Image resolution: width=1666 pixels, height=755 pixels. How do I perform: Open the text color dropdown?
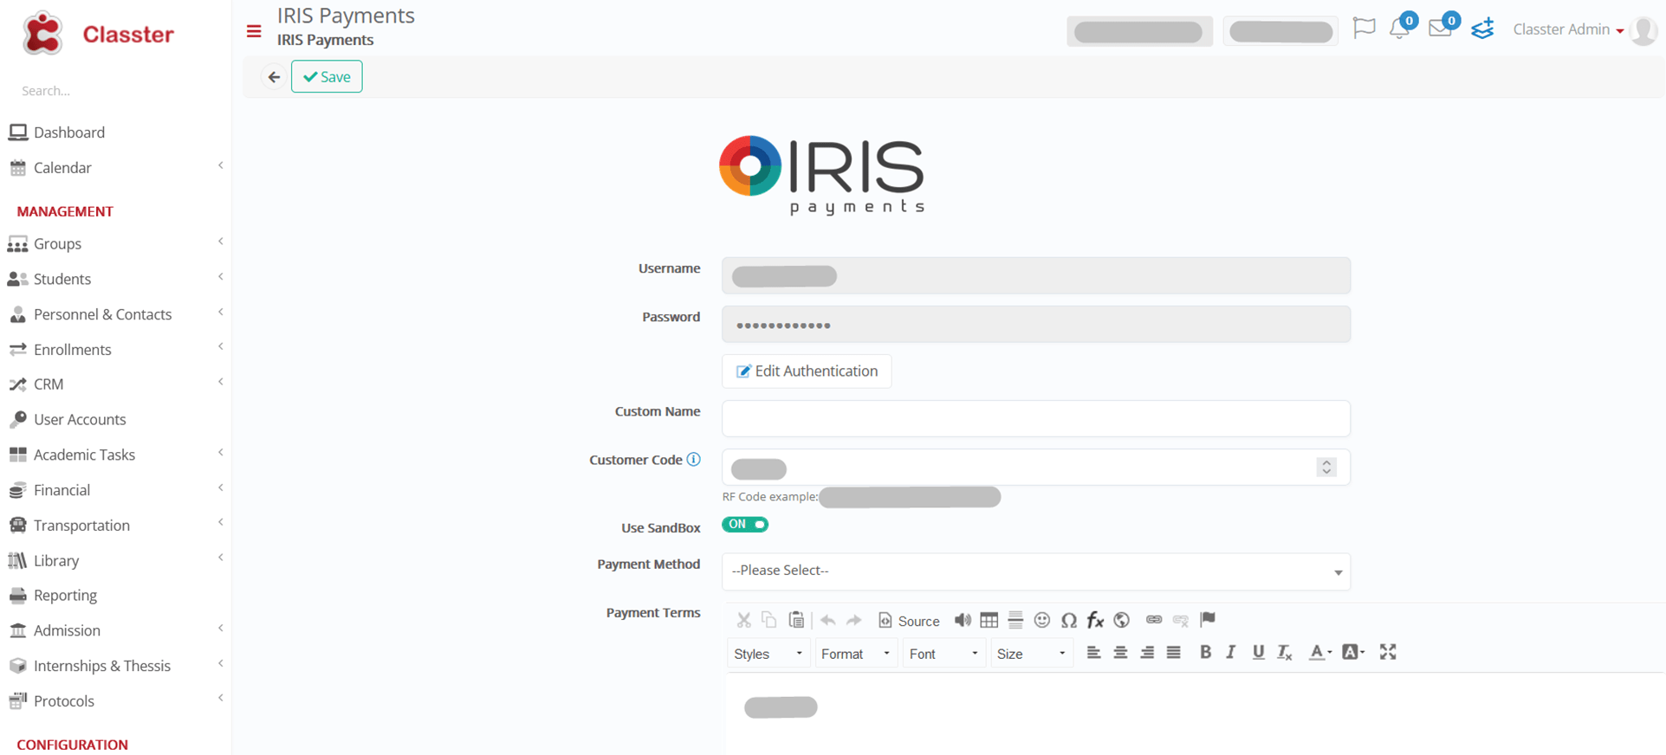(1320, 653)
